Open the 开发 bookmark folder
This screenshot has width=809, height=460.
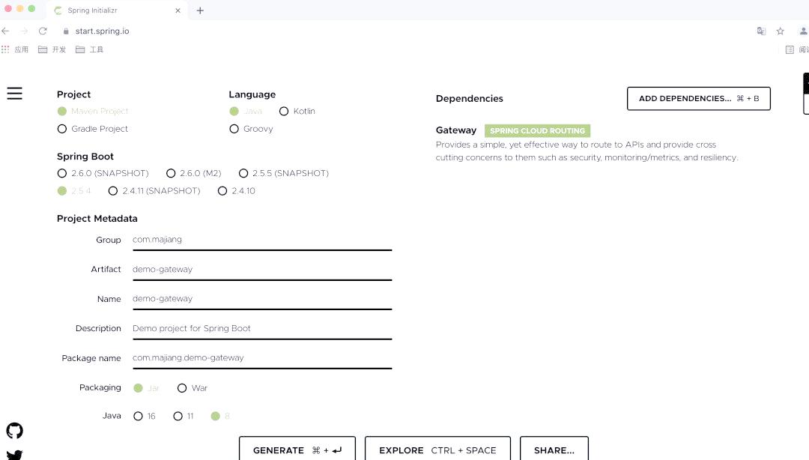[52, 49]
